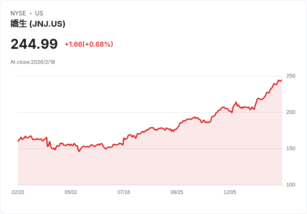Click the 05/02 x-axis date label
The width and height of the screenshot is (307, 214).
pyautogui.click(x=71, y=192)
